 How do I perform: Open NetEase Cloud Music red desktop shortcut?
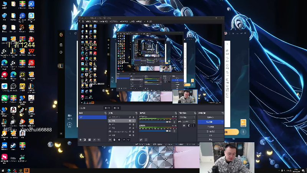point(31,63)
